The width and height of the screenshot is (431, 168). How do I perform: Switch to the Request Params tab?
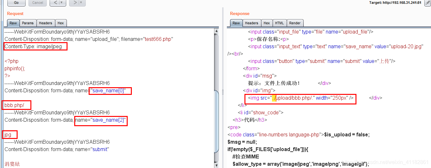click(28, 23)
